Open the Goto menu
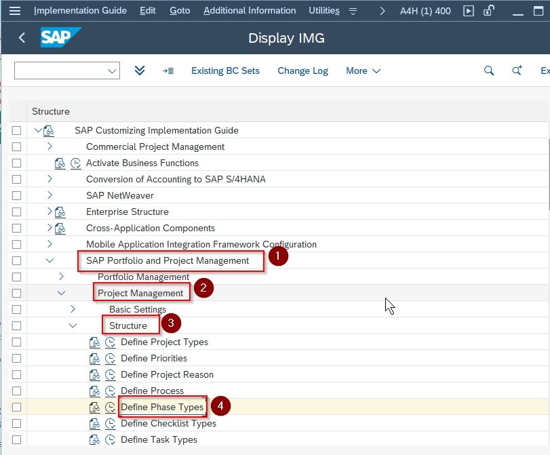The width and height of the screenshot is (550, 455). [x=180, y=11]
